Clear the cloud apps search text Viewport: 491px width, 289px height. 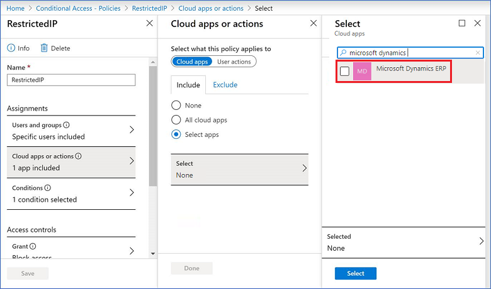pos(478,53)
